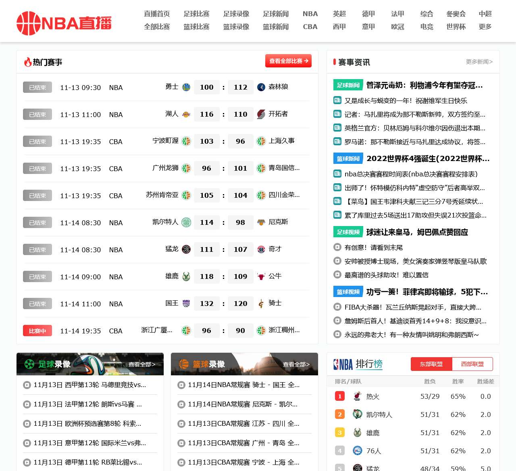Switch rankings to 西部联盟 tab
Viewport: 516px width, 471px height.
[x=472, y=364]
